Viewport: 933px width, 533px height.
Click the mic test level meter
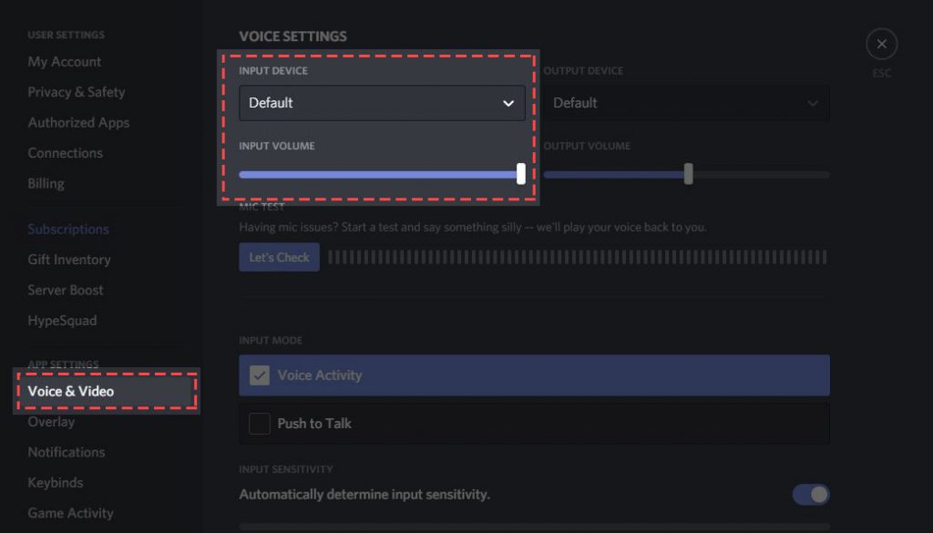(577, 258)
